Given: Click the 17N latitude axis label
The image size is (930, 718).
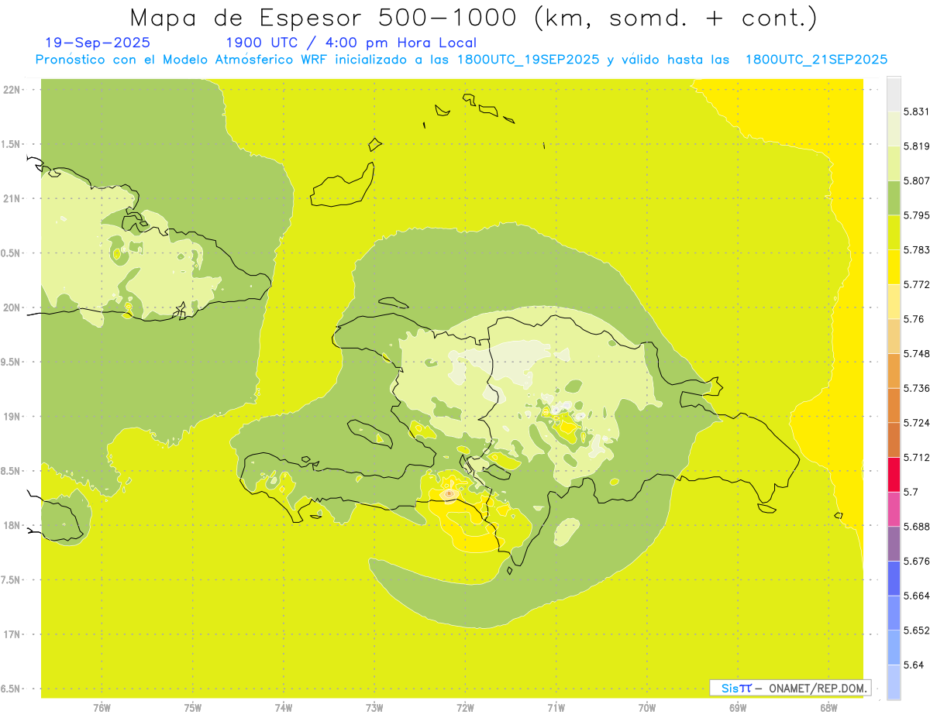Looking at the screenshot, I should click(13, 634).
